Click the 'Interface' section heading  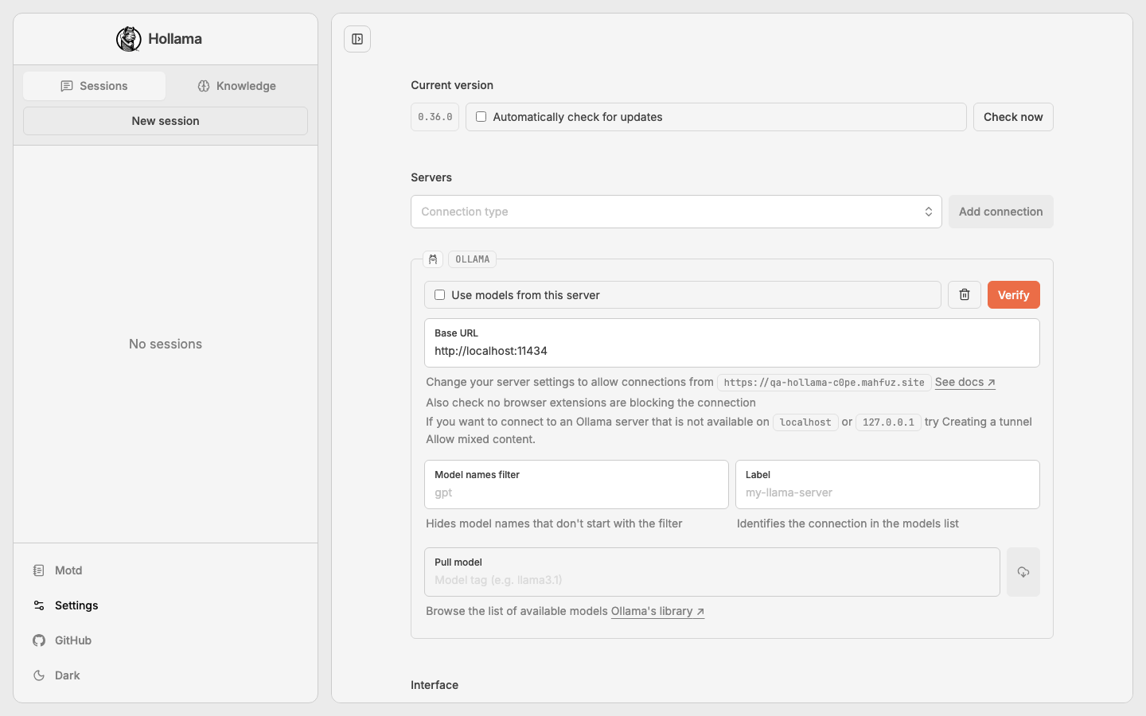tap(435, 685)
